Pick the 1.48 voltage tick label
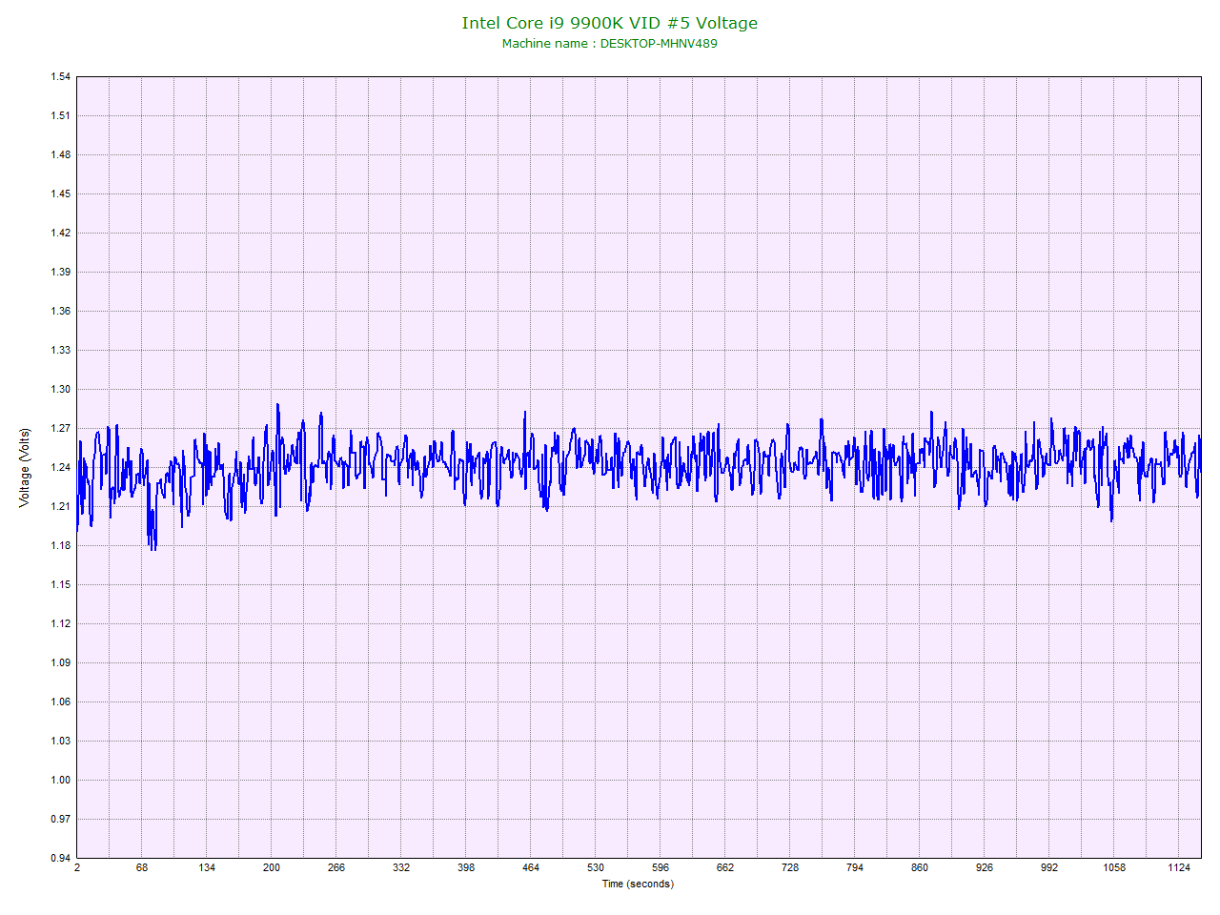The image size is (1220, 915). [61, 155]
